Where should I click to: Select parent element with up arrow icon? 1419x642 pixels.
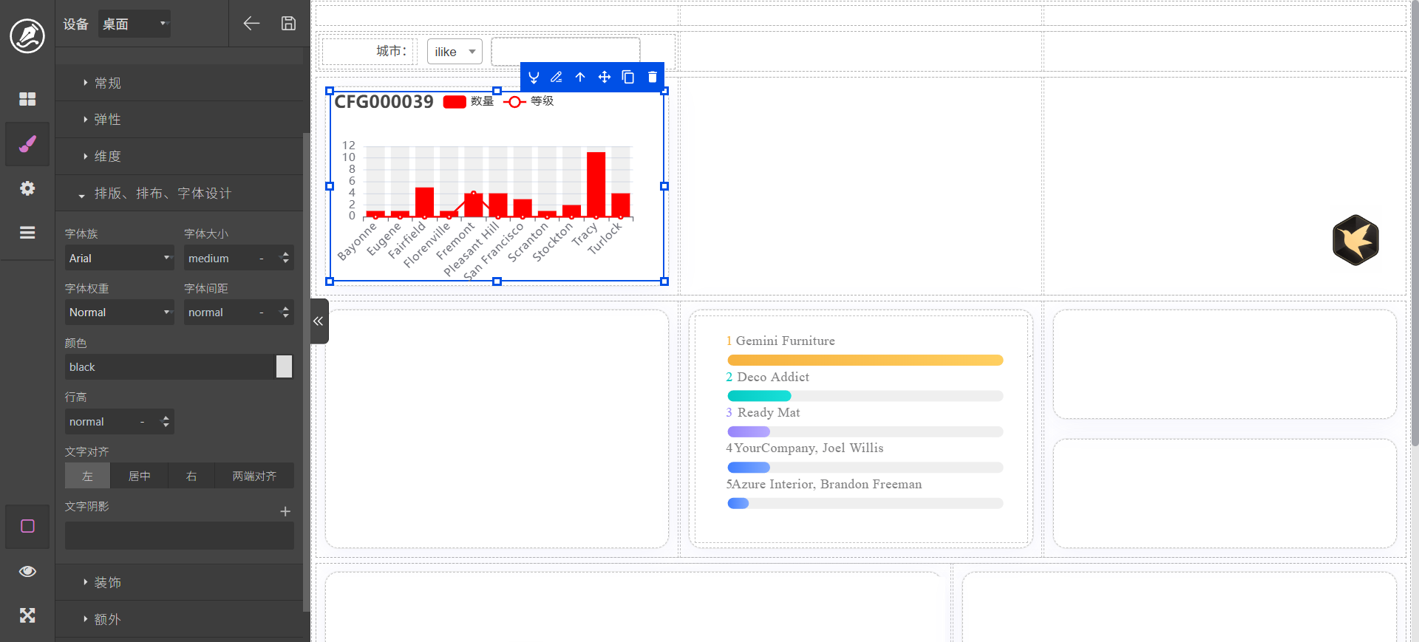coord(580,77)
